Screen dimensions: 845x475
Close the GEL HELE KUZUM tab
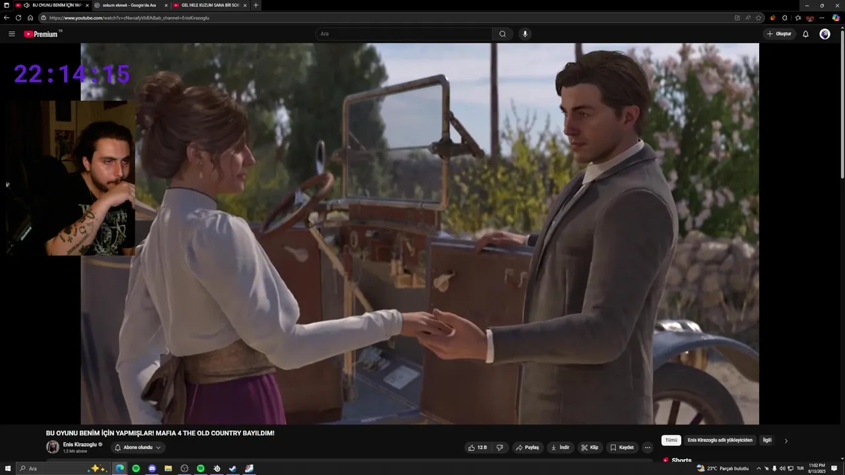pos(245,5)
